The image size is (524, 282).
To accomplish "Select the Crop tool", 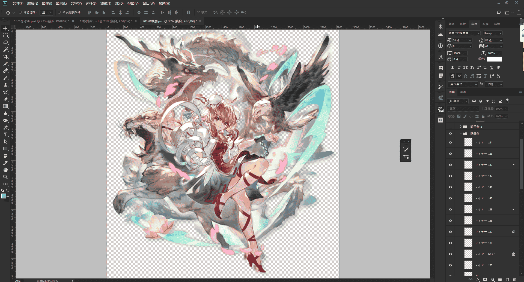I will point(5,57).
